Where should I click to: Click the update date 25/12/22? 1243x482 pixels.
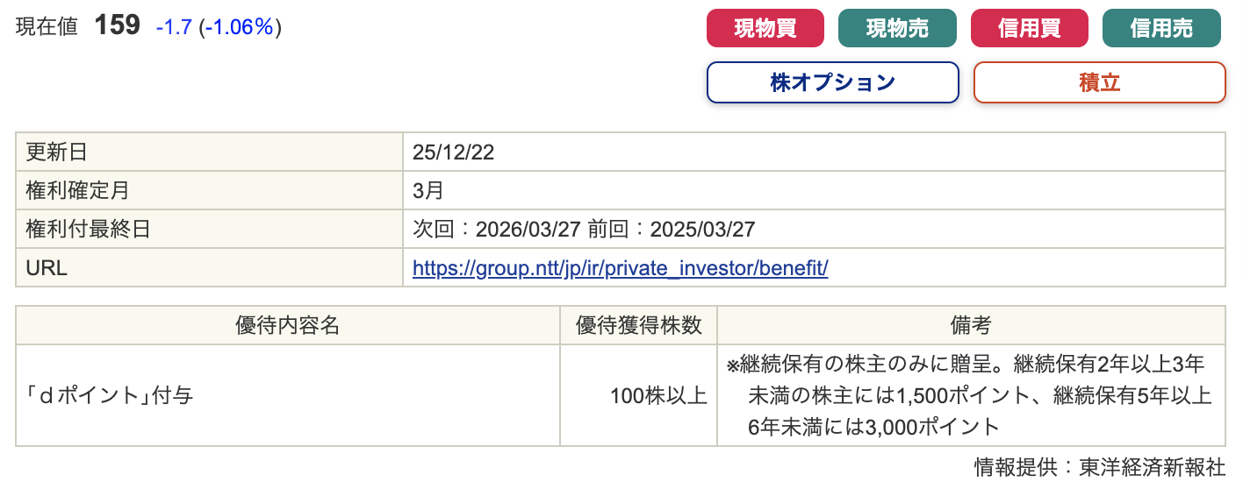453,152
